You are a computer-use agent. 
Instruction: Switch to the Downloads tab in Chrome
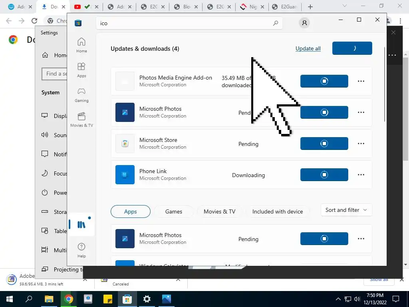[53, 7]
